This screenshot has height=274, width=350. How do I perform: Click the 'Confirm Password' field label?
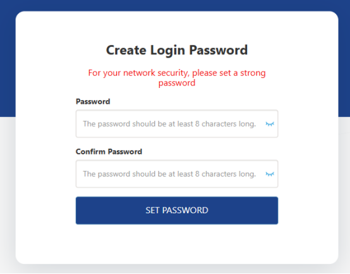tap(109, 151)
